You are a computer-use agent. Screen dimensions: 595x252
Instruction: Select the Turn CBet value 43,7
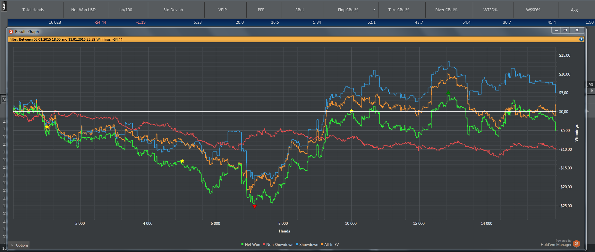[419, 22]
